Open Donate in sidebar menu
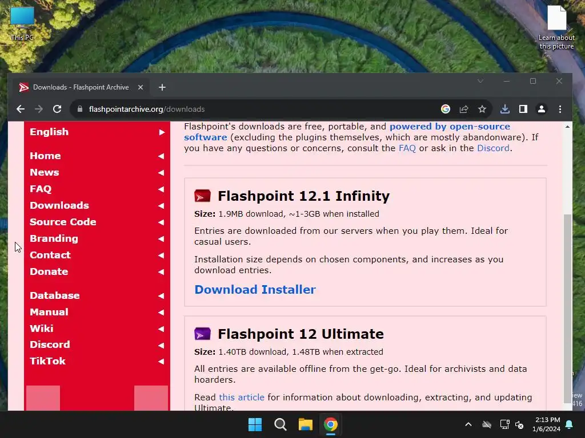Viewport: 585px width, 438px height. [x=97, y=271]
